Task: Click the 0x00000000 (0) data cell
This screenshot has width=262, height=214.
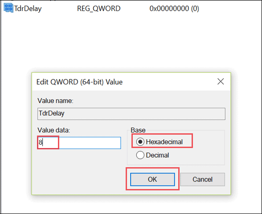Action: point(174,8)
